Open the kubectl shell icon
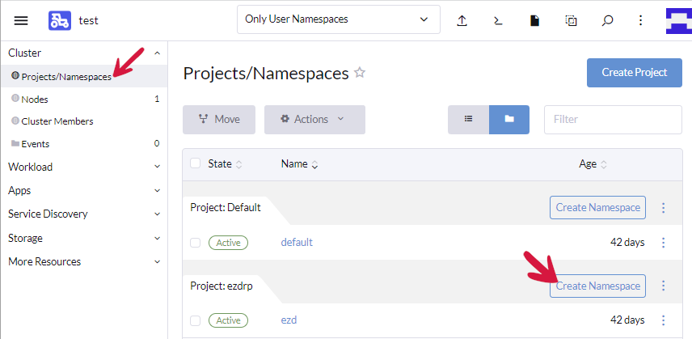The image size is (692, 339). click(499, 20)
